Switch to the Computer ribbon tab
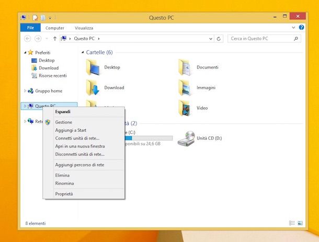 tap(54, 28)
